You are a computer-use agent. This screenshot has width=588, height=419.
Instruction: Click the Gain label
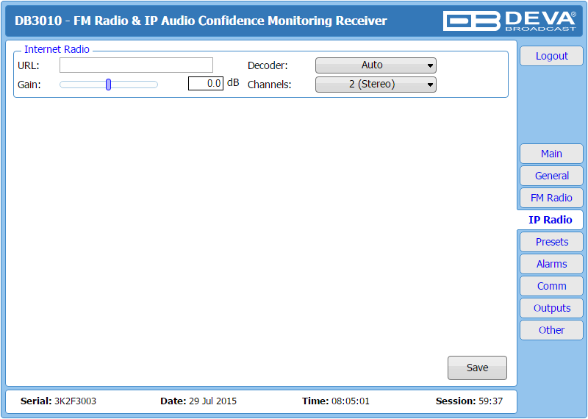29,85
